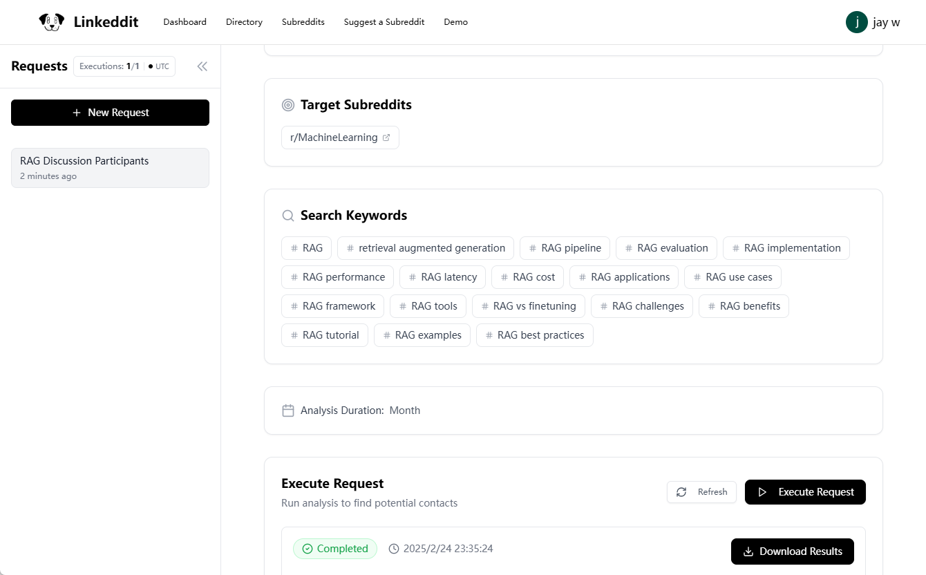Screen dimensions: 926x575
Task: Click the jay w username
Action: (x=887, y=22)
